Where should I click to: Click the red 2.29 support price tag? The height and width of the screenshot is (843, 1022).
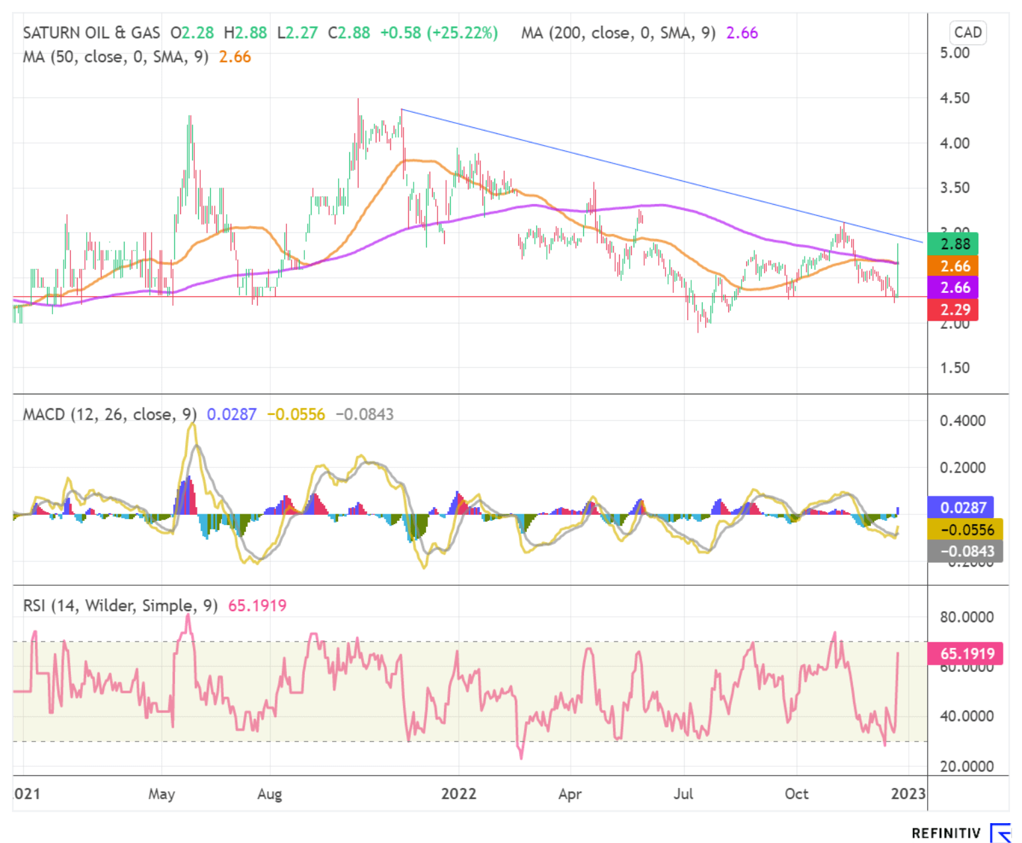click(x=954, y=309)
